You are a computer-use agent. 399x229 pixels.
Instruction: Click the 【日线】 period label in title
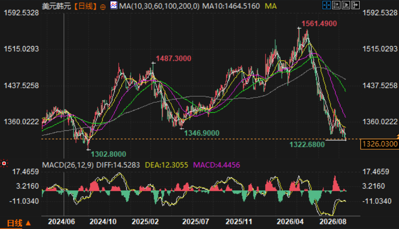85,6
